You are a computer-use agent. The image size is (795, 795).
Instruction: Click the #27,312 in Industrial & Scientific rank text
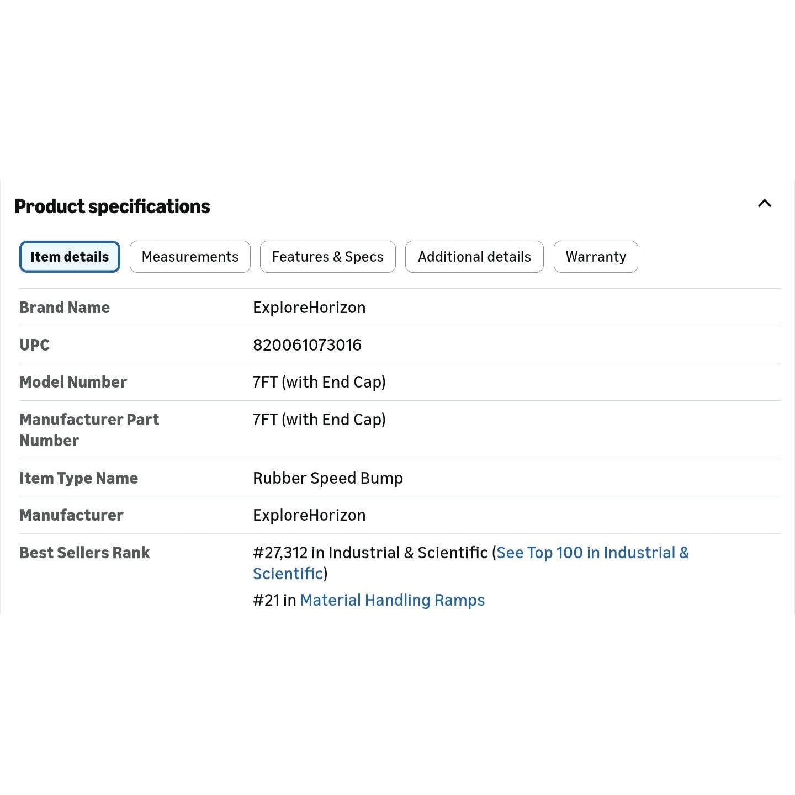(370, 553)
